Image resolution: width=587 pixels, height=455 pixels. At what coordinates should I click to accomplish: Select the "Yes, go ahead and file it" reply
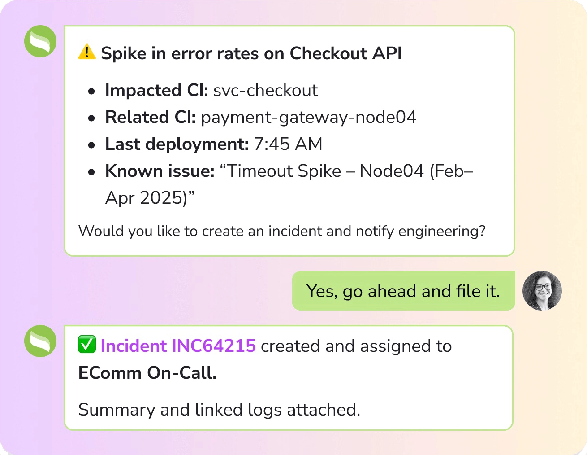[403, 291]
